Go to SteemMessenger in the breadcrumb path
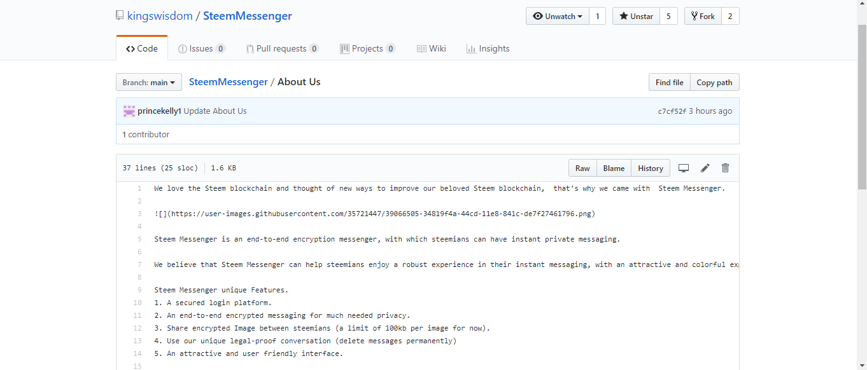This screenshot has height=370, width=867. [229, 82]
